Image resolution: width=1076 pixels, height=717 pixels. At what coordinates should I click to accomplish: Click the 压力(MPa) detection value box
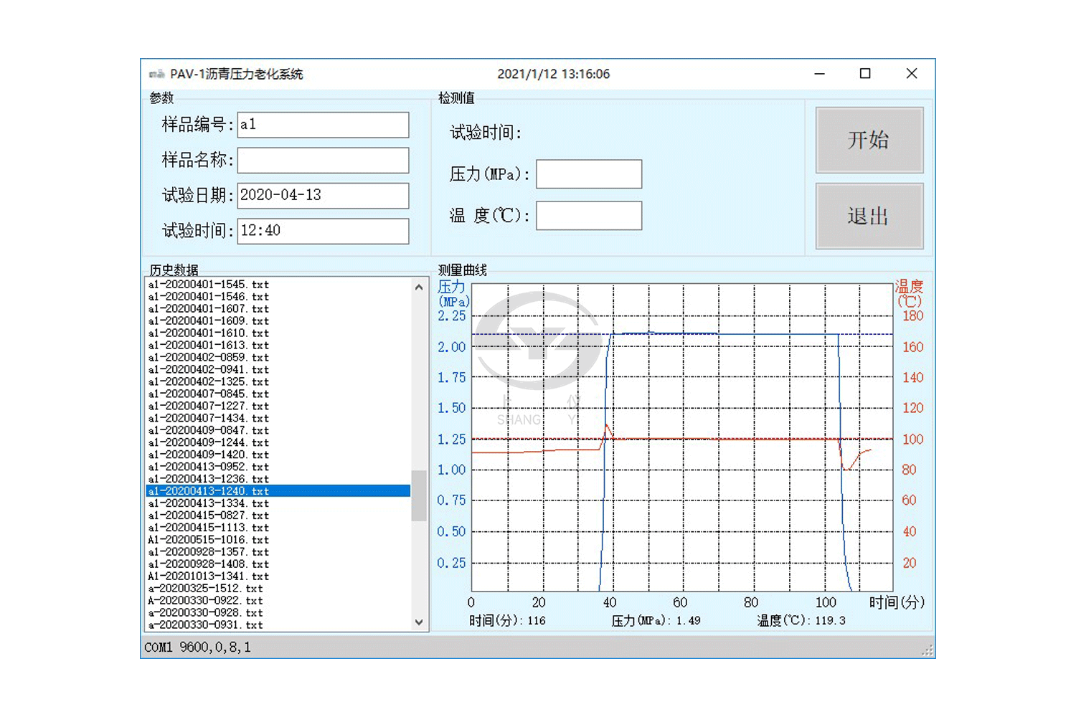589,174
